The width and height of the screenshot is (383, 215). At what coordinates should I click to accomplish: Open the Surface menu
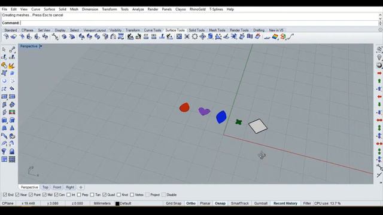(x=49, y=10)
